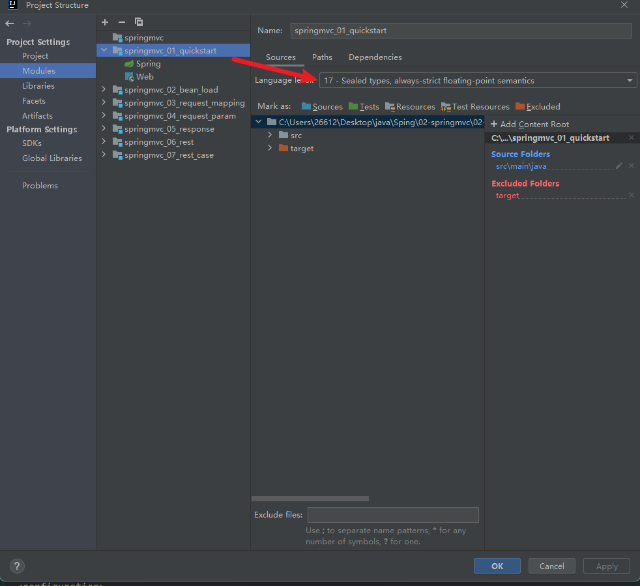Collapse springmvc_01_quickstart module node
The width and height of the screenshot is (640, 586).
pyautogui.click(x=104, y=50)
